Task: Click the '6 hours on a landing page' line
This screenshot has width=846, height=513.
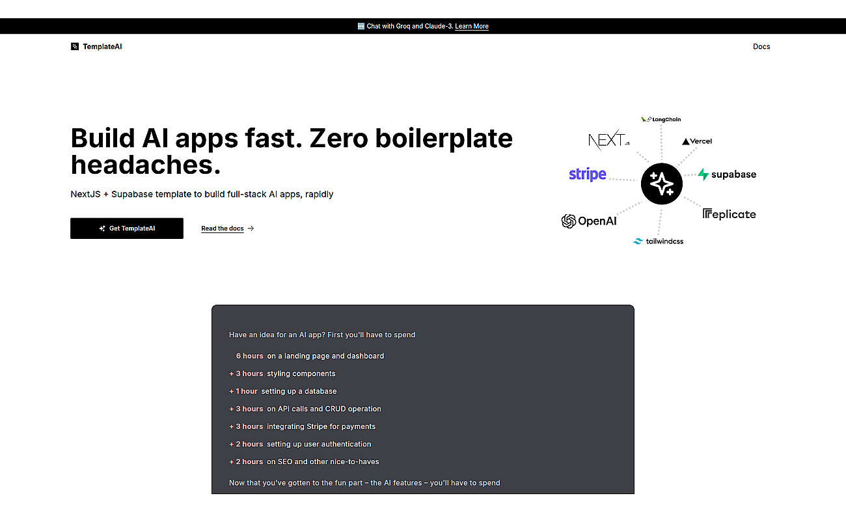Action: click(x=310, y=356)
